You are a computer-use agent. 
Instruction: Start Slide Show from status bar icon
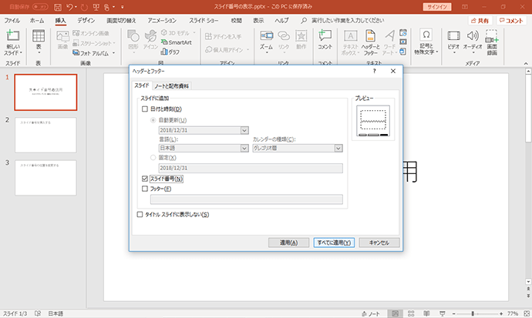pyautogui.click(x=442, y=313)
